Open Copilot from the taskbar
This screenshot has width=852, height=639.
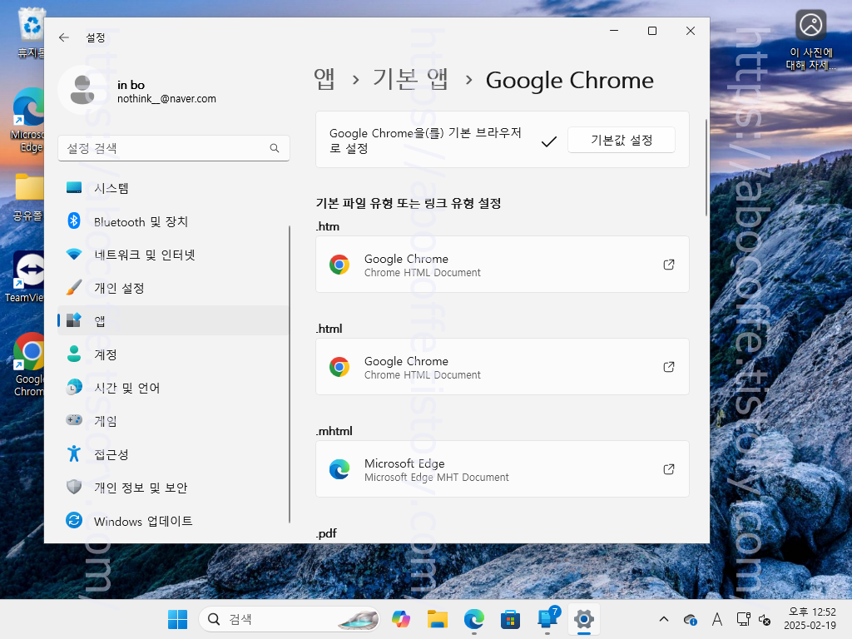click(401, 619)
